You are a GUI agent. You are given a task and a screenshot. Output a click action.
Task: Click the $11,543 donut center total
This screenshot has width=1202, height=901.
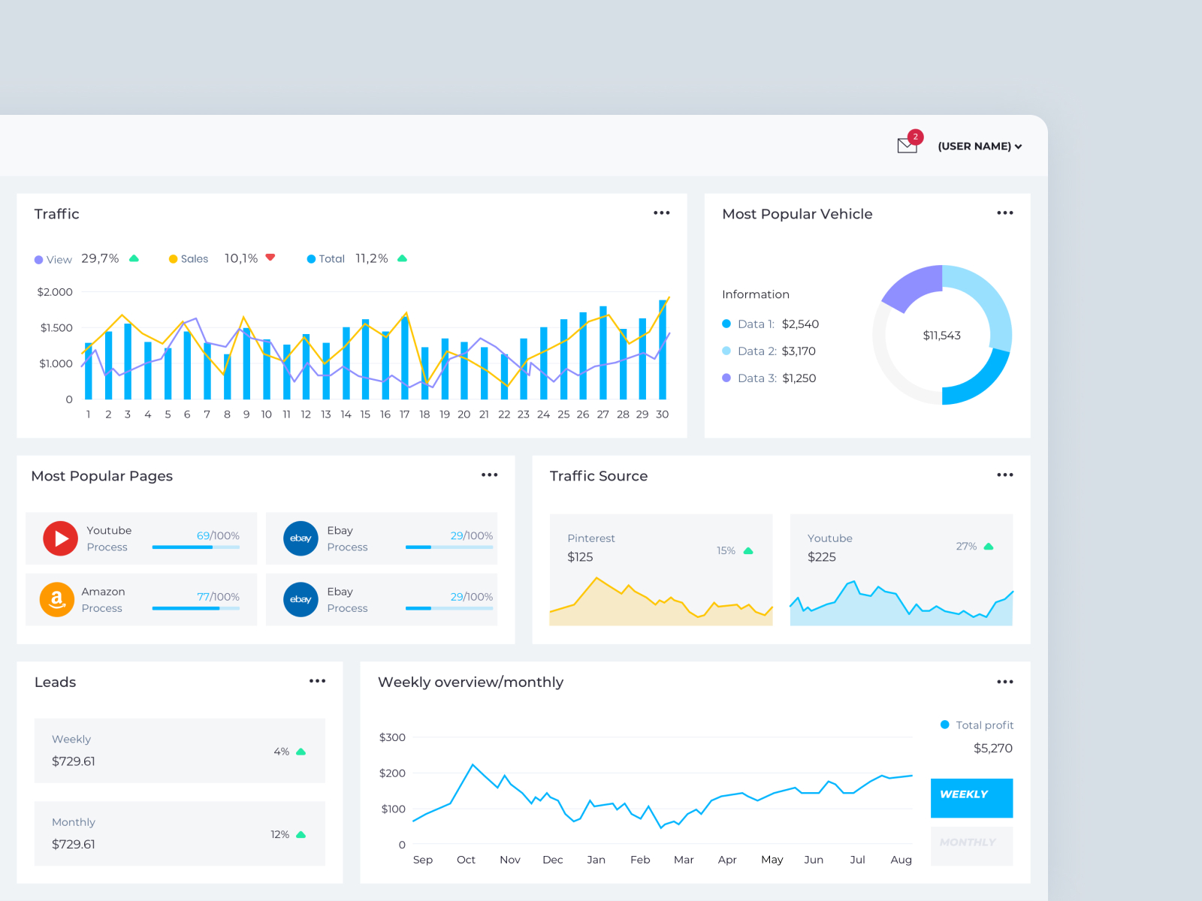pyautogui.click(x=942, y=336)
